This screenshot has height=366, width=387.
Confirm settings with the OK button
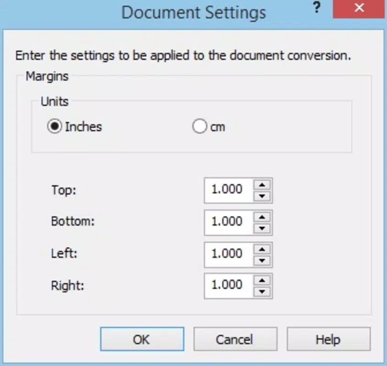[142, 339]
